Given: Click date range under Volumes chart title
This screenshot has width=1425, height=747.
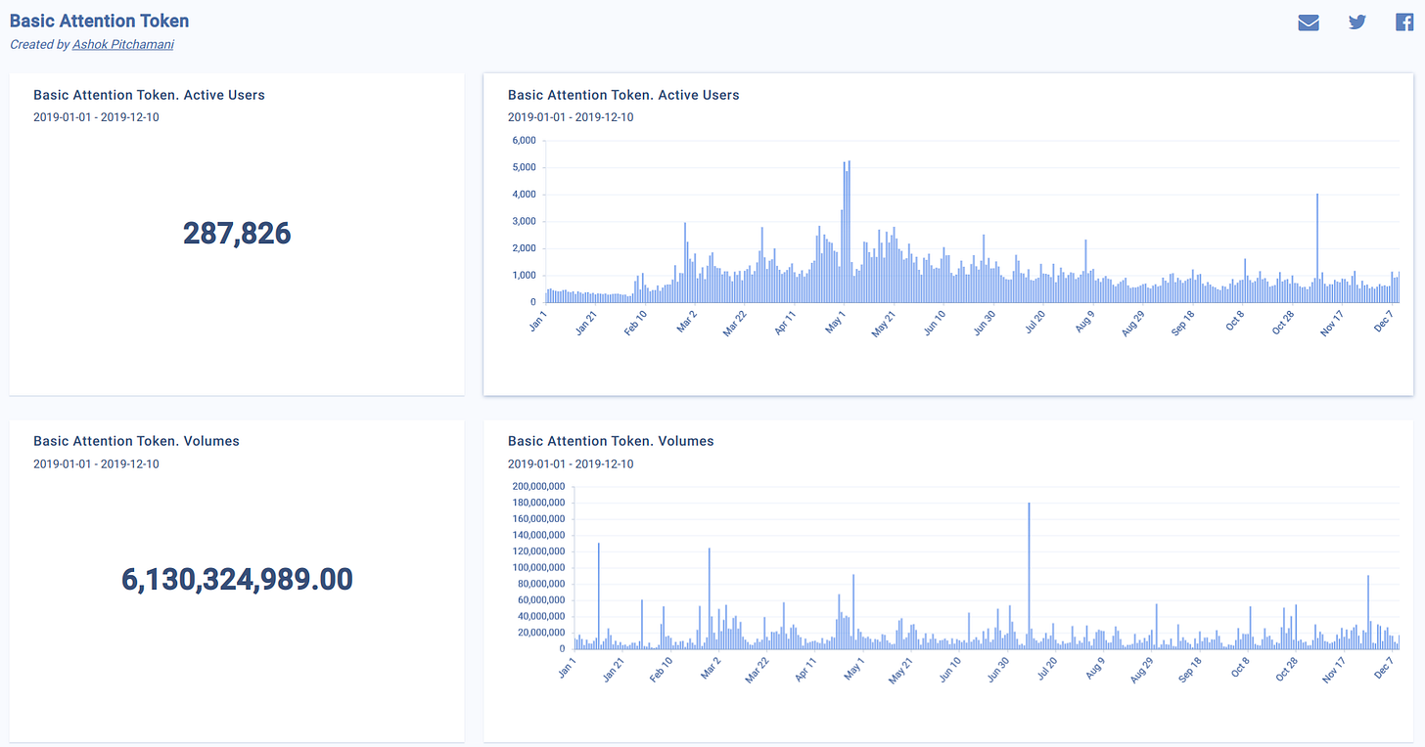Looking at the screenshot, I should pos(571,463).
